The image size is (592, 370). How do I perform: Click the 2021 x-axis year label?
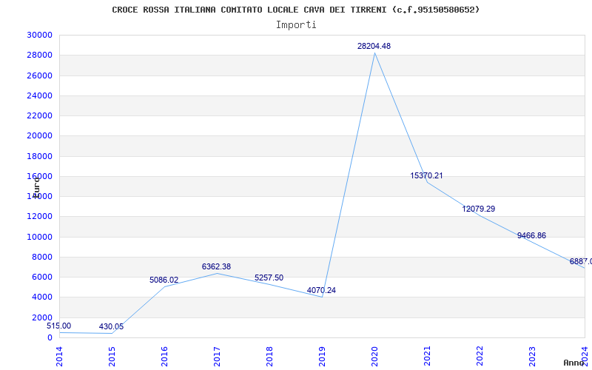click(x=427, y=357)
